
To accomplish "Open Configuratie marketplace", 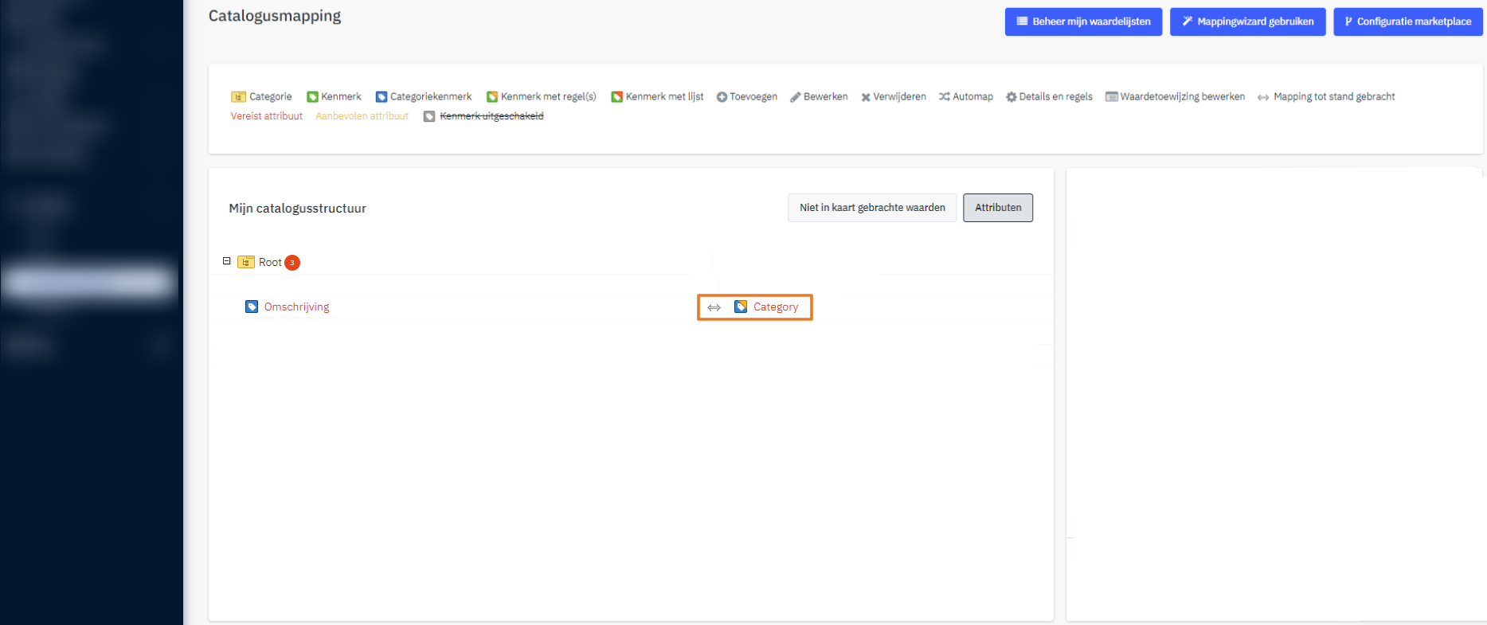I will pos(1407,21).
